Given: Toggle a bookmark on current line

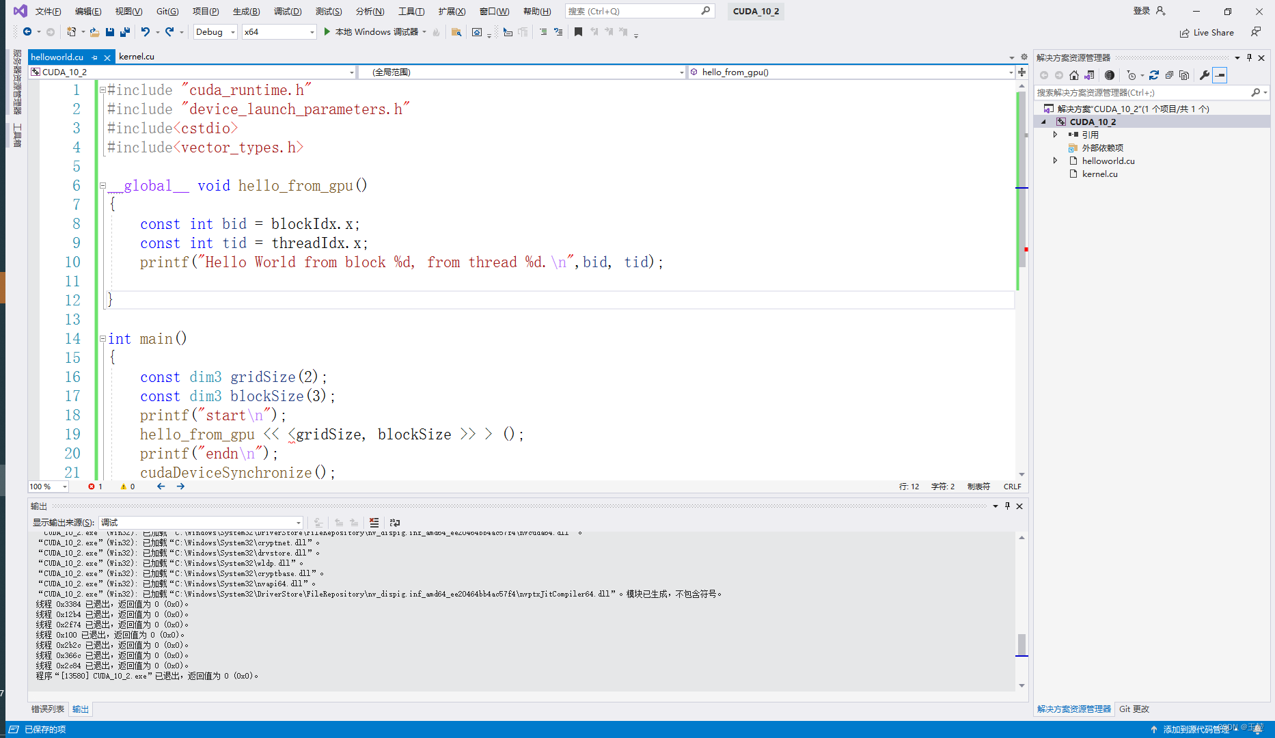Looking at the screenshot, I should 578,31.
